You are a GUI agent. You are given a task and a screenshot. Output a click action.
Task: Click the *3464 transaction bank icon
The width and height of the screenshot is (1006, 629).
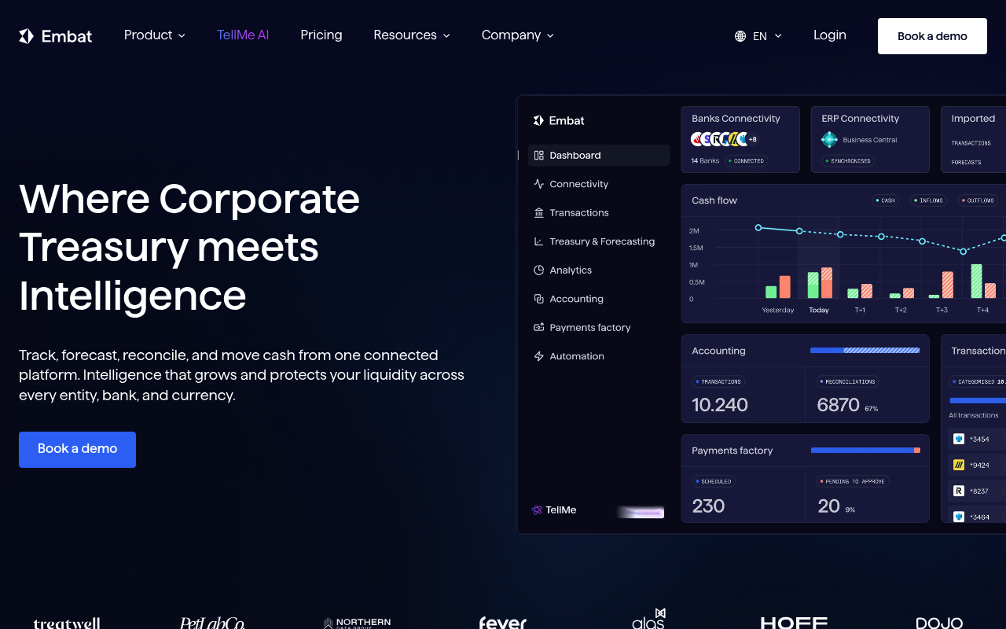(x=959, y=517)
